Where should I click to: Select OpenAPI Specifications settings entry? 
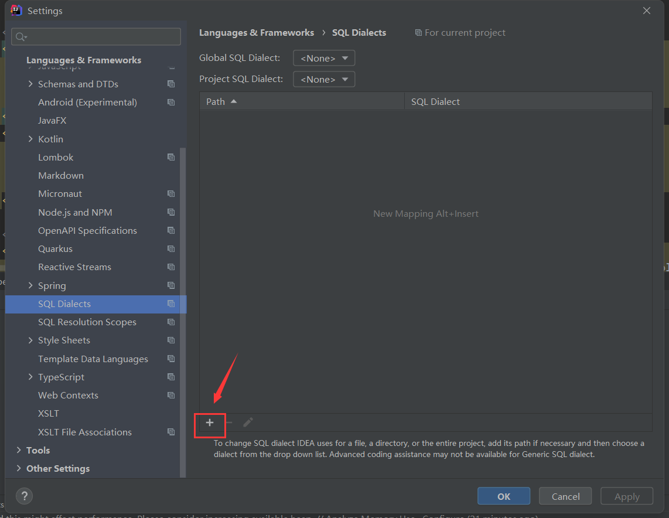pyautogui.click(x=87, y=231)
